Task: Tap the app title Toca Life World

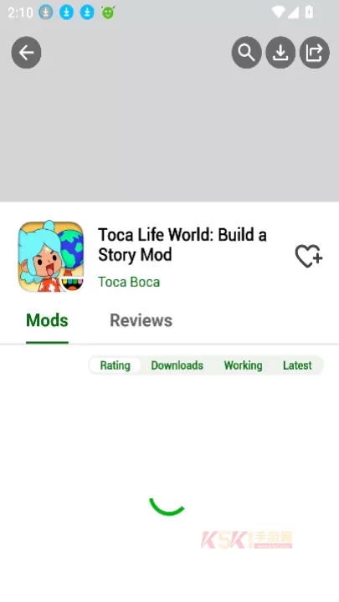Action: [x=182, y=244]
